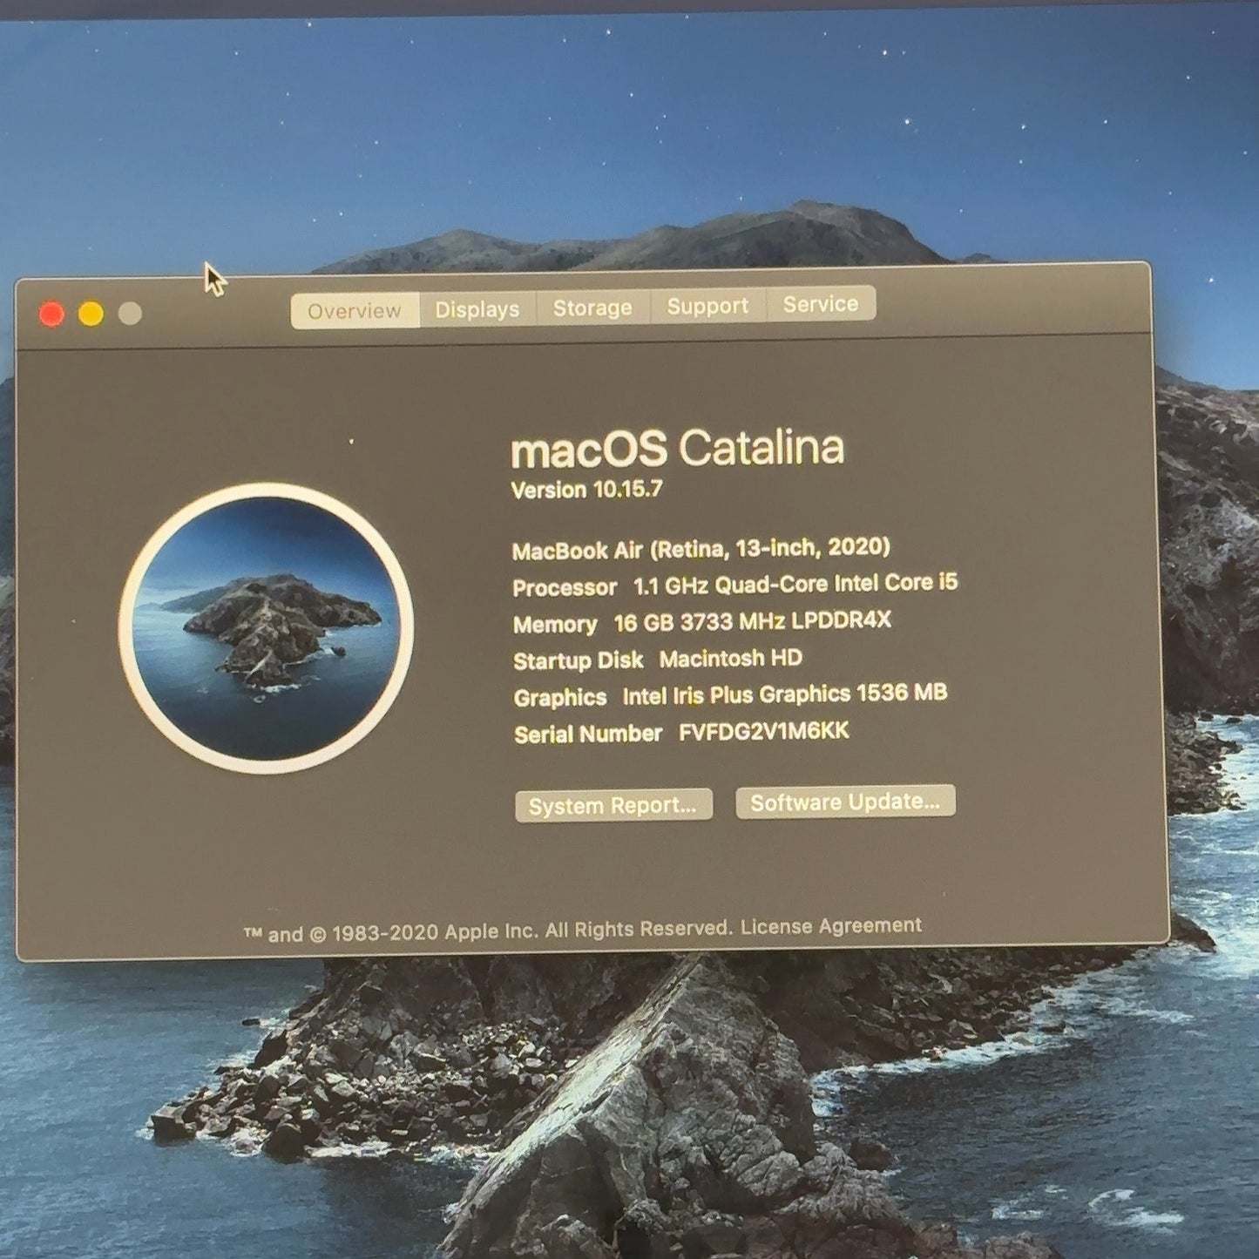Open the License Agreement link
The image size is (1259, 1259).
point(831,926)
